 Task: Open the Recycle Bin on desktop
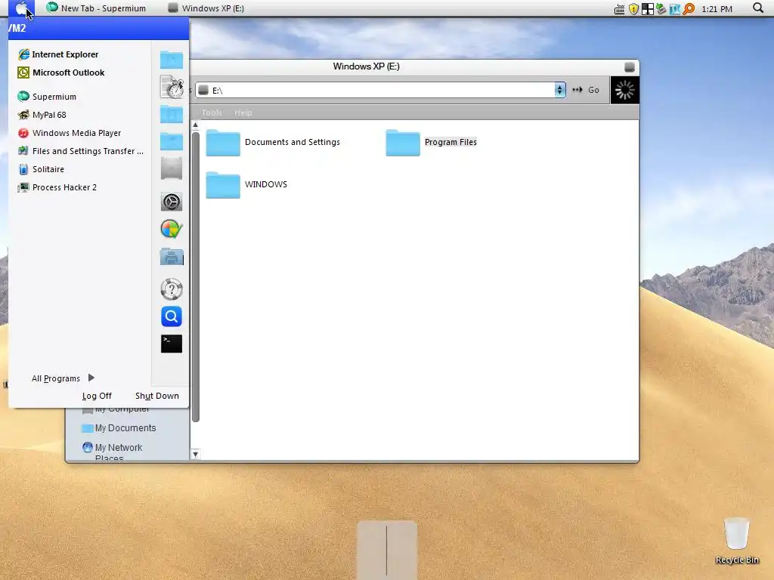pos(736,540)
